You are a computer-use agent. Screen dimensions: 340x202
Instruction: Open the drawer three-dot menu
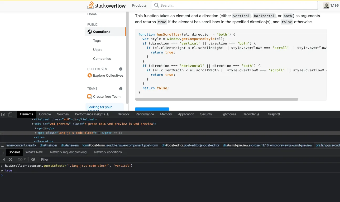pos(3,152)
